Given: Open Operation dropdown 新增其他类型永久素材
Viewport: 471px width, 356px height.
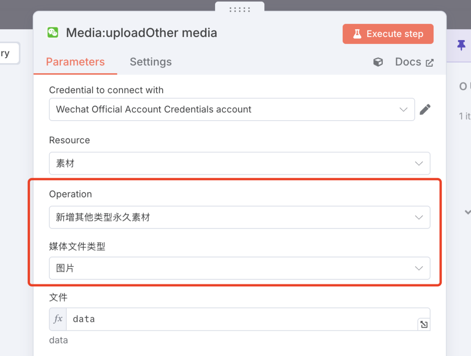Looking at the screenshot, I should click(239, 217).
